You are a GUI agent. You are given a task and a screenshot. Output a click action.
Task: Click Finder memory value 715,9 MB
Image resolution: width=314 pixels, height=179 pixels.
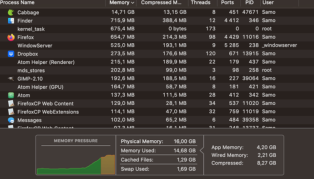coord(122,20)
